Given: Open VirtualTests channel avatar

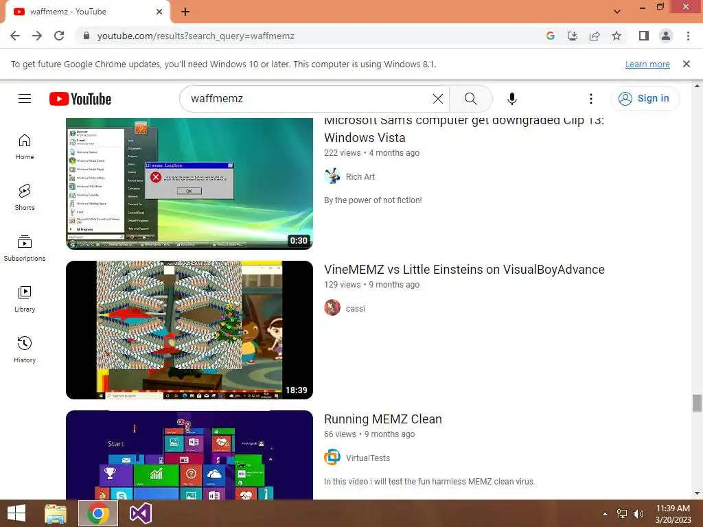Looking at the screenshot, I should tap(332, 458).
